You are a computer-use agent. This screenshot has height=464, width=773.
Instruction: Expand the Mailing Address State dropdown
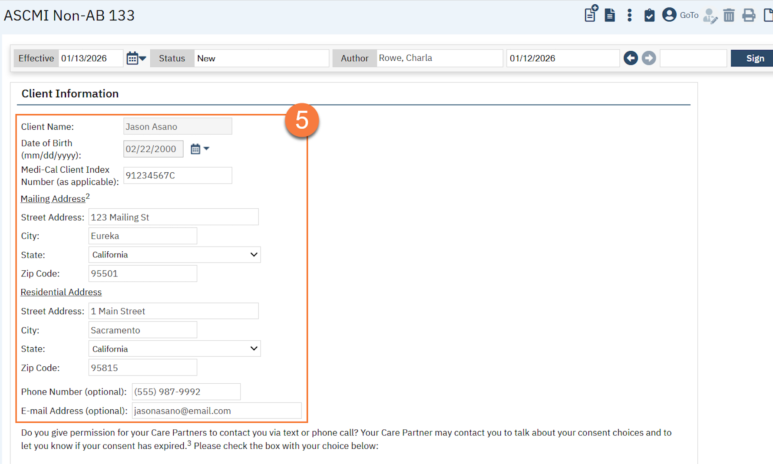coord(174,255)
